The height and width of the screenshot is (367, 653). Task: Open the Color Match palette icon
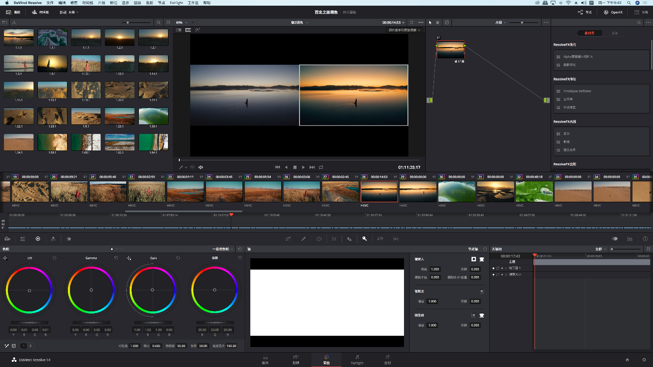[23, 239]
